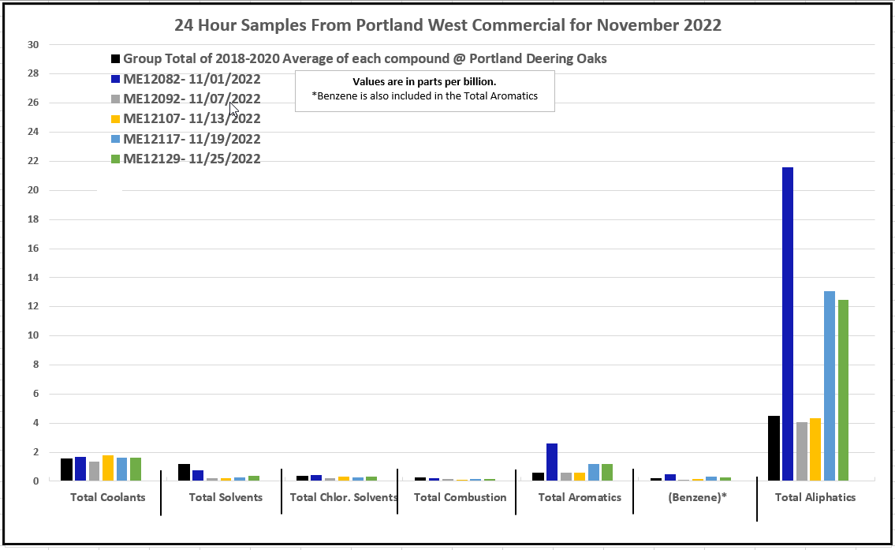
Task: Click the black bar in Total Aliphatics
Action: (774, 447)
